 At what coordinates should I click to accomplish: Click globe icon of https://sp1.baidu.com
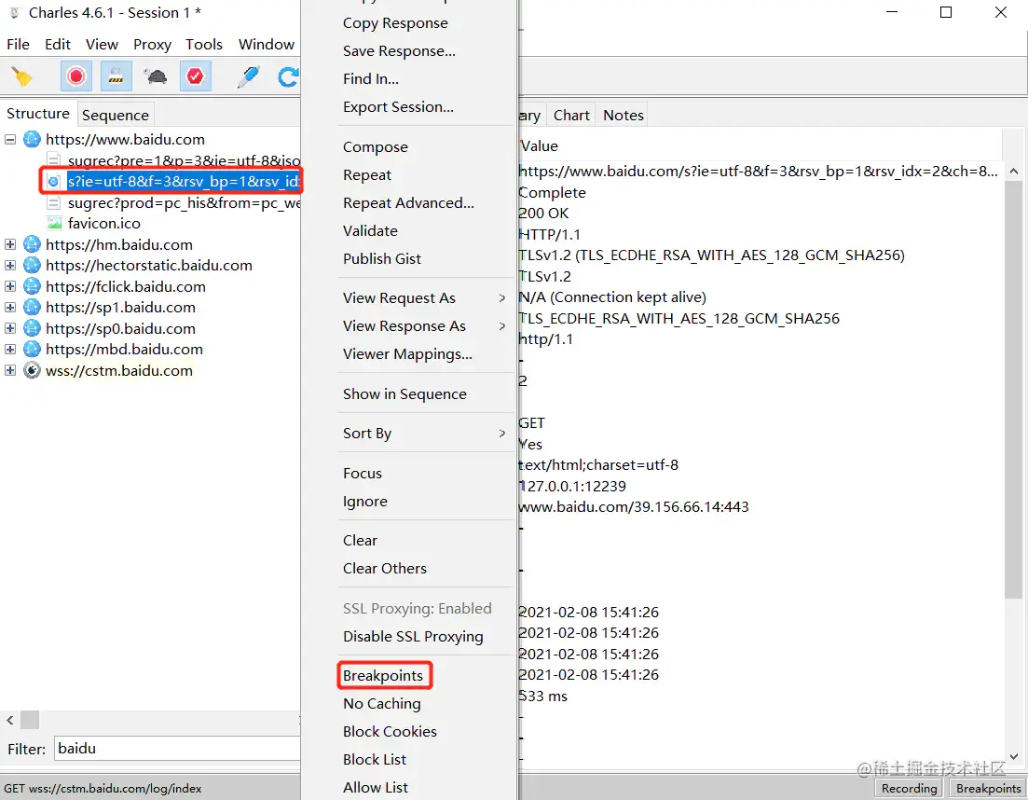32,307
